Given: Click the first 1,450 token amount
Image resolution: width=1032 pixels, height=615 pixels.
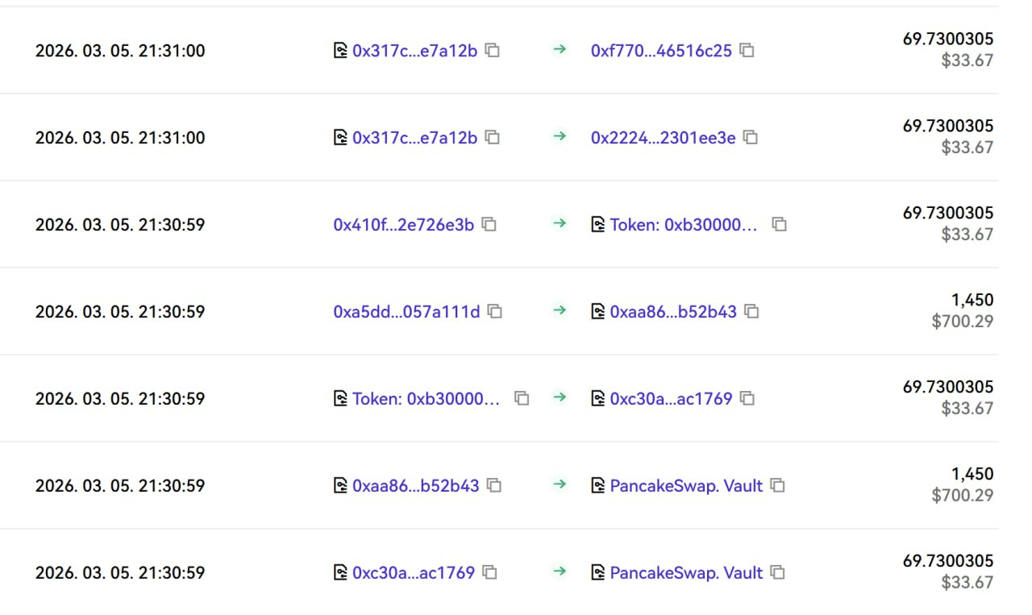Looking at the screenshot, I should tap(972, 300).
